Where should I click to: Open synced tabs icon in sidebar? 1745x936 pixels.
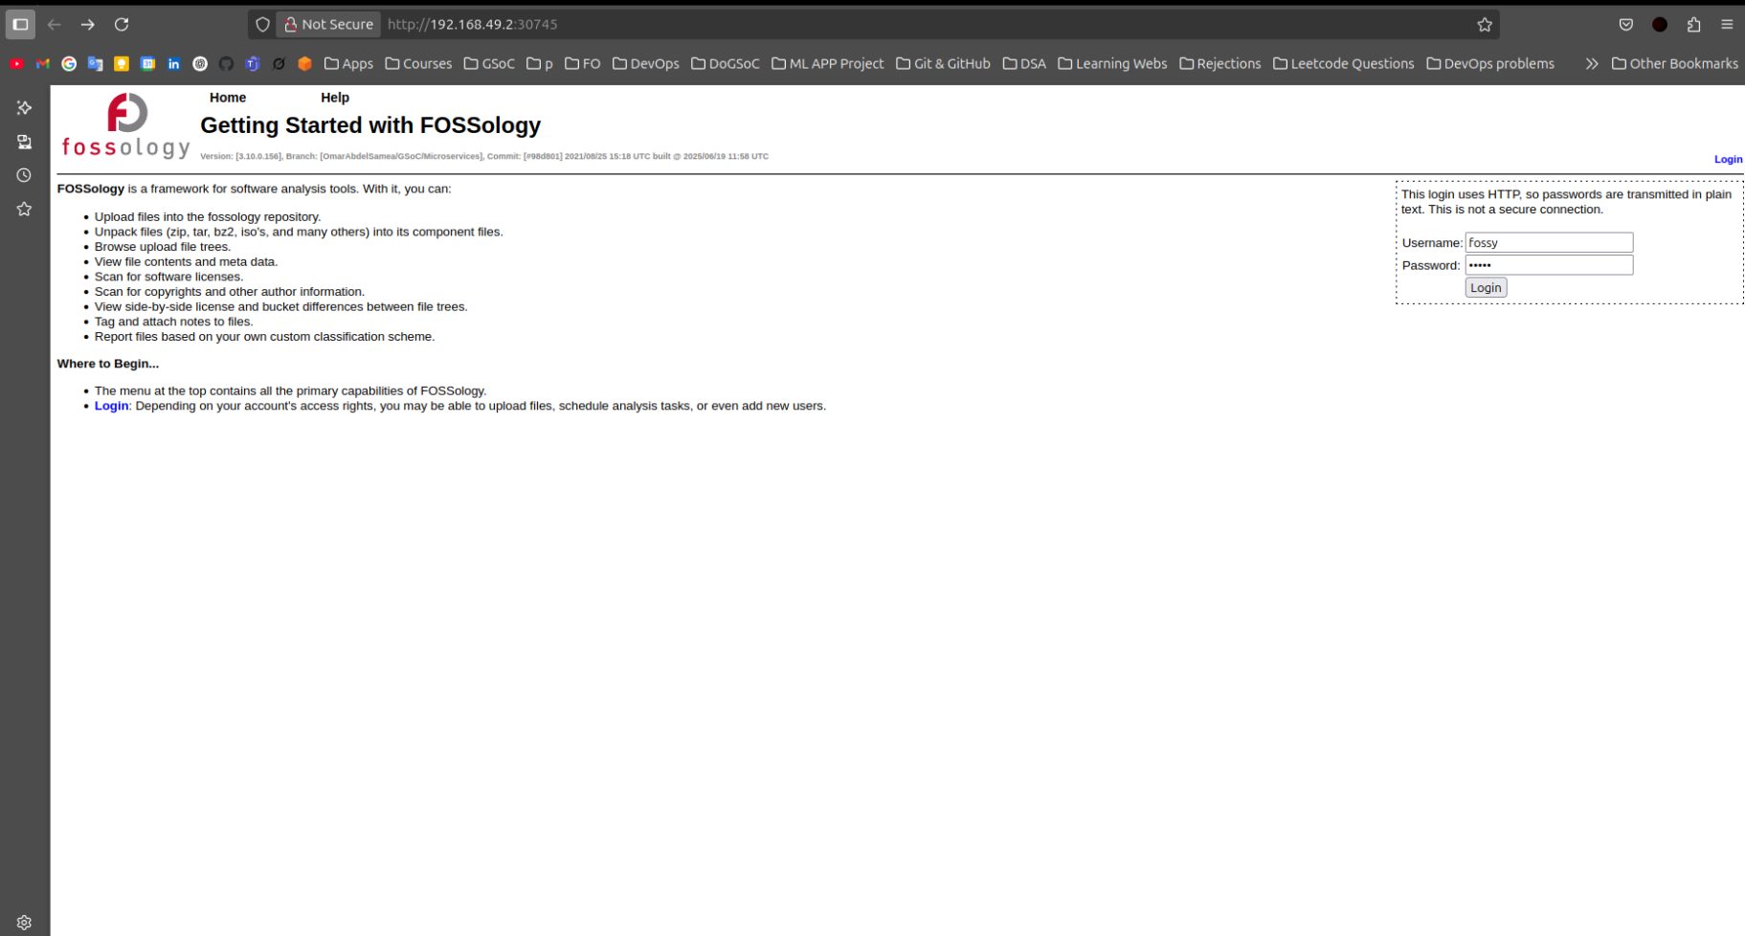[x=24, y=142]
